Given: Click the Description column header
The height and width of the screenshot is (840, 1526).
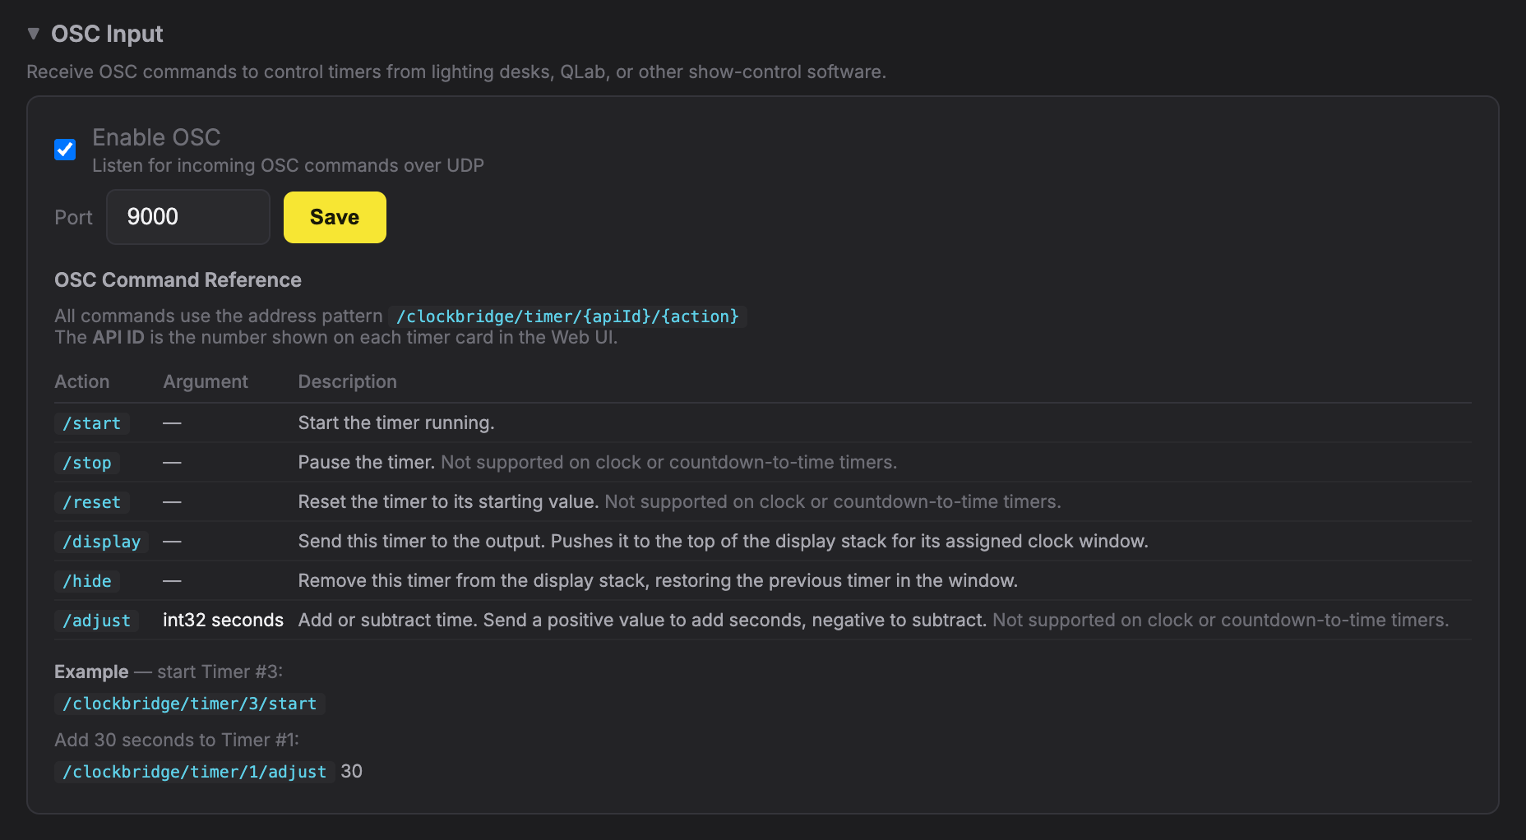Looking at the screenshot, I should 347,381.
